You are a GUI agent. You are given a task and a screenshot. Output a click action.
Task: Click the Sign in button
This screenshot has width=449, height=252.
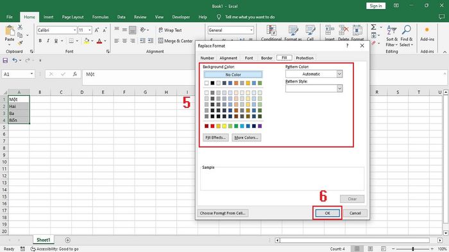point(376,6)
